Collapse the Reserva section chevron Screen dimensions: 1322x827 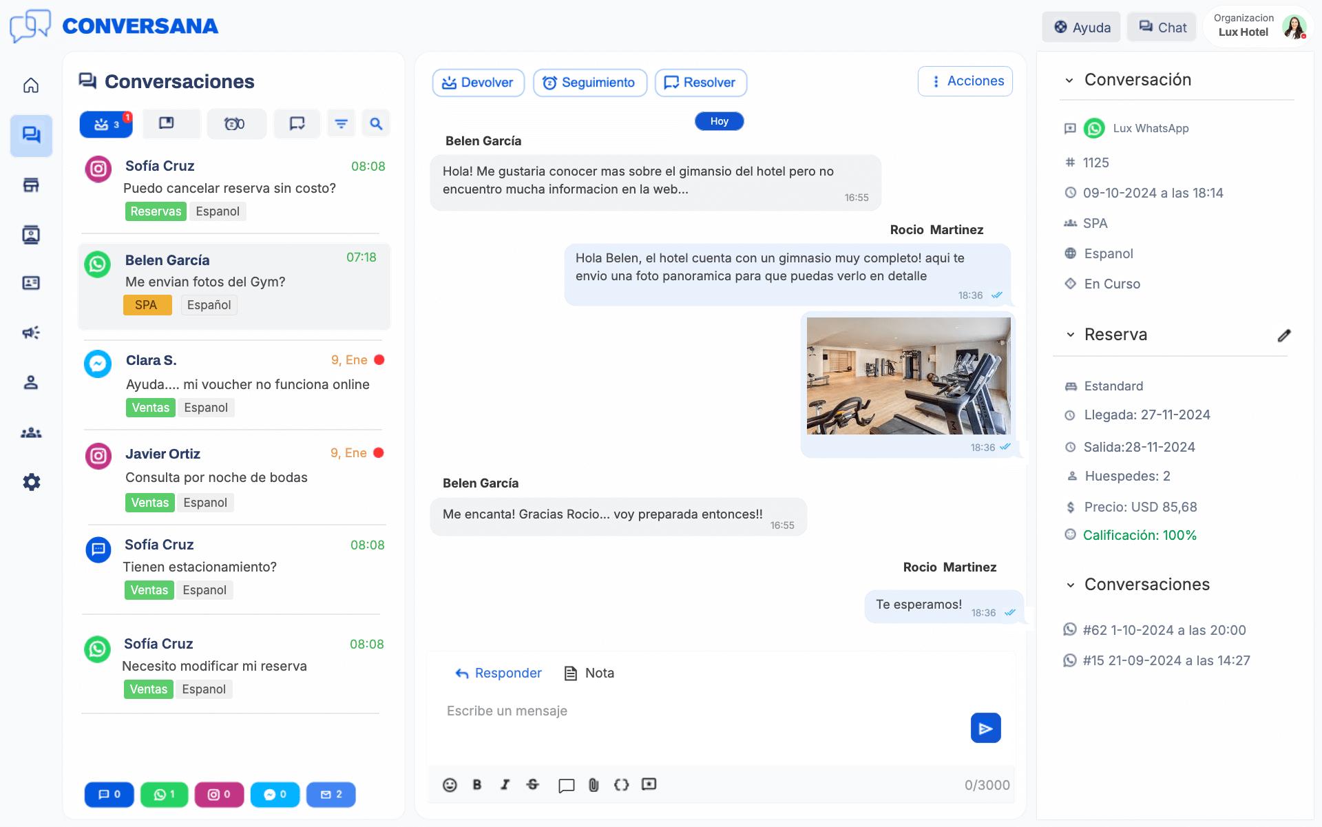(x=1070, y=335)
